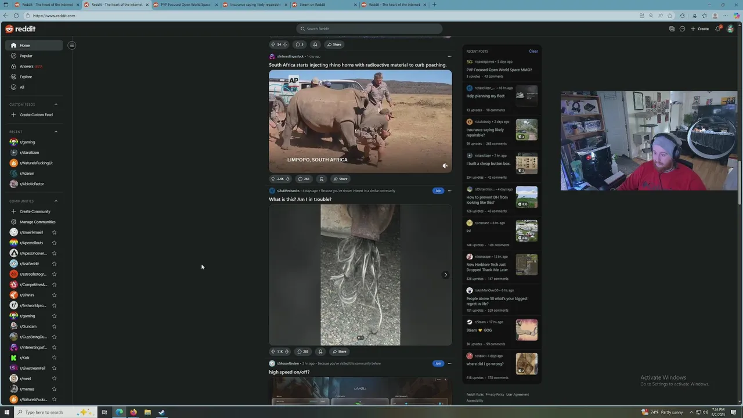Collapse the Custom Feeds section
Viewport: 743px width, 418px height.
click(x=56, y=105)
